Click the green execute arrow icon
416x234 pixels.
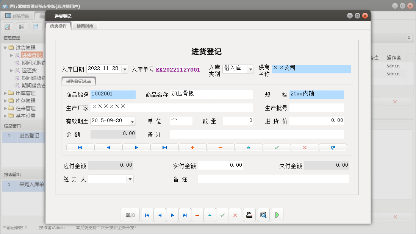tap(277, 215)
